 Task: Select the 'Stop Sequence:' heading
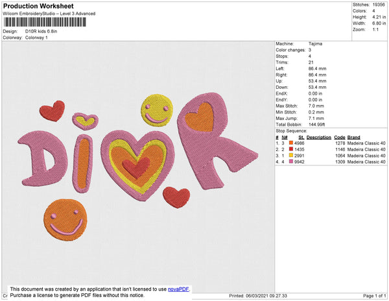pos(291,131)
